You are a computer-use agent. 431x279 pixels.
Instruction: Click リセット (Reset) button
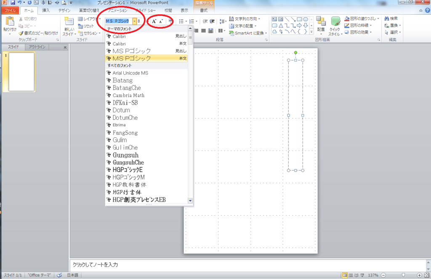coord(86,26)
